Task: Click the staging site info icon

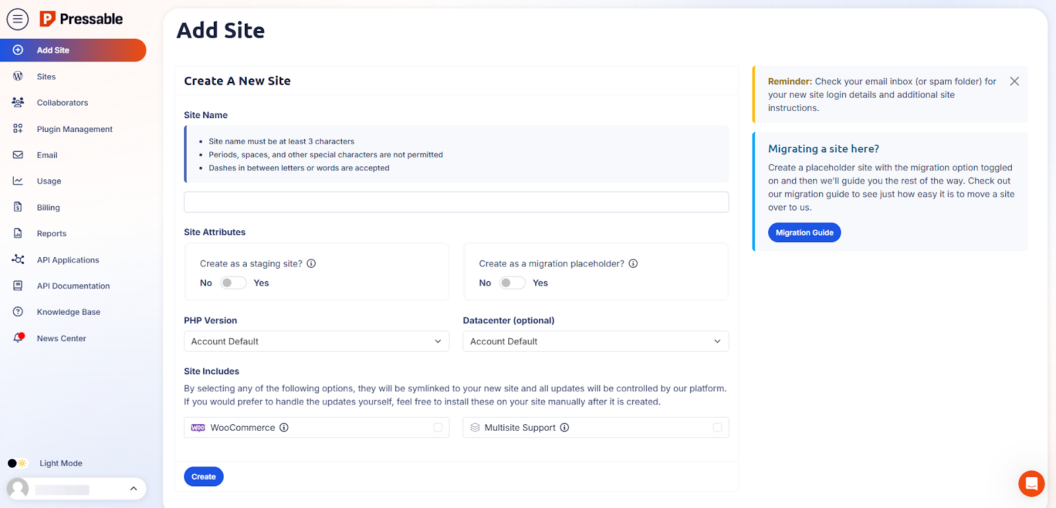Action: pos(312,263)
